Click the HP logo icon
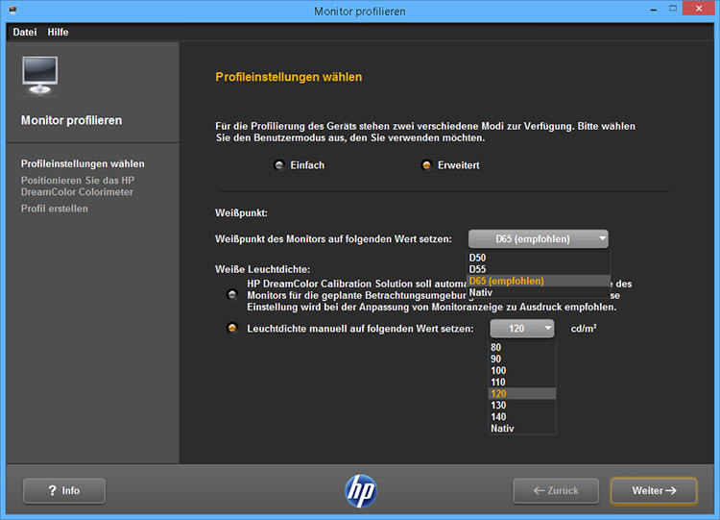Viewport: 720px width, 520px height. (x=361, y=490)
